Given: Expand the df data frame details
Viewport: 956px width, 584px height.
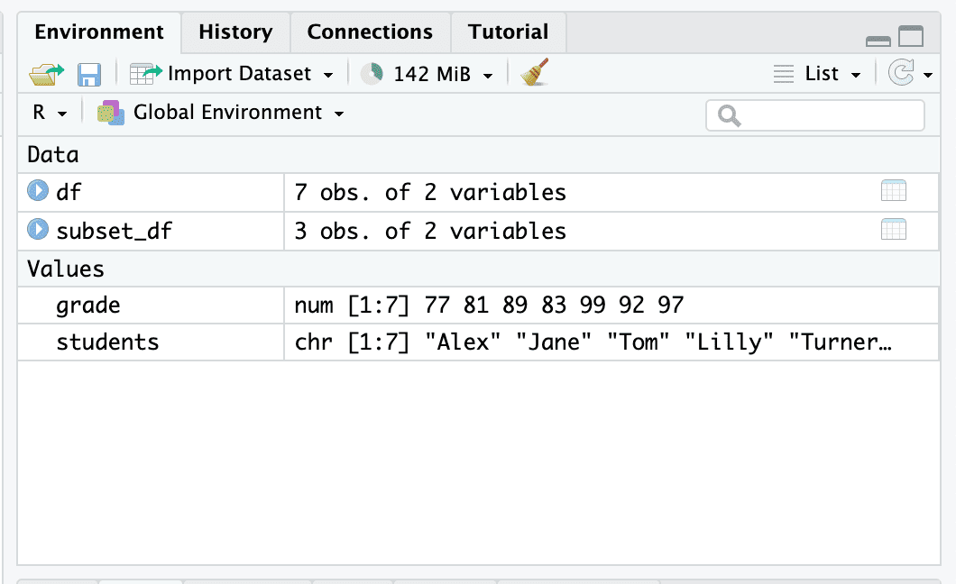Looking at the screenshot, I should pyautogui.click(x=37, y=191).
